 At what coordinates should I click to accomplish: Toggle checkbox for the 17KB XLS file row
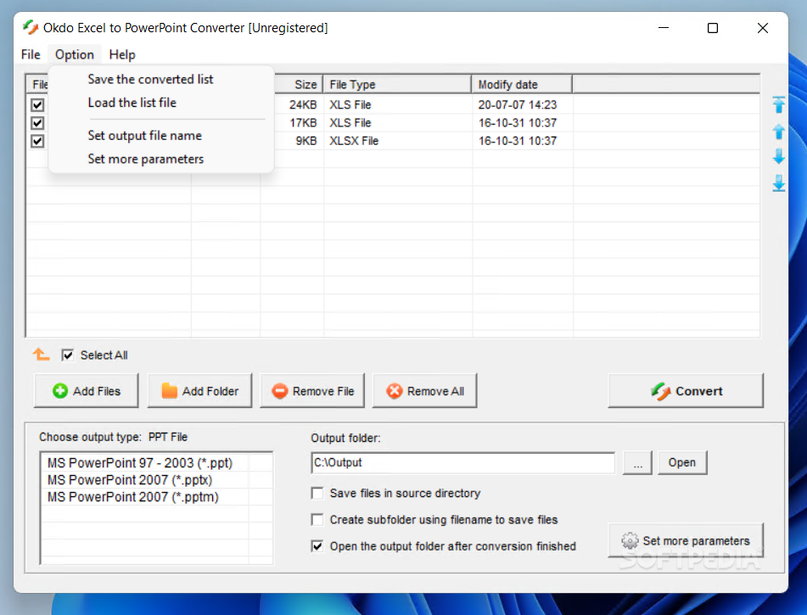(37, 123)
